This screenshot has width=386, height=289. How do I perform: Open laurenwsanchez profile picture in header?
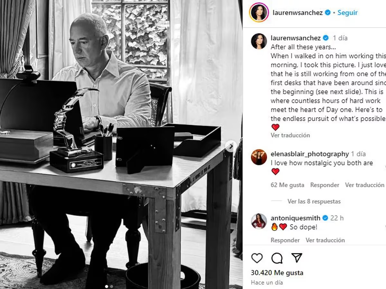259,13
